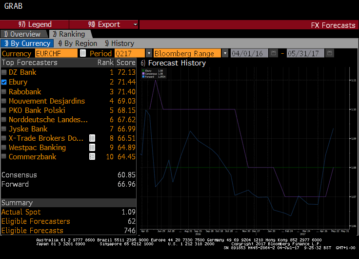
Task: Select the History sub-tab
Action: [120, 43]
